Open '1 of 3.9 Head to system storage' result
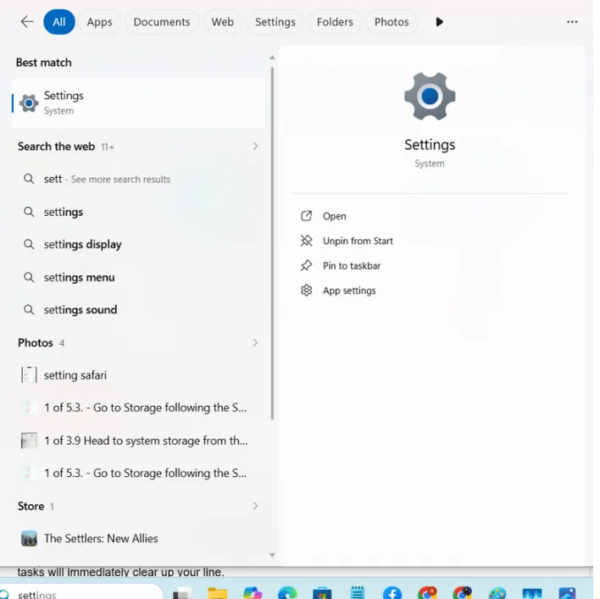This screenshot has width=600, height=599. (x=138, y=441)
